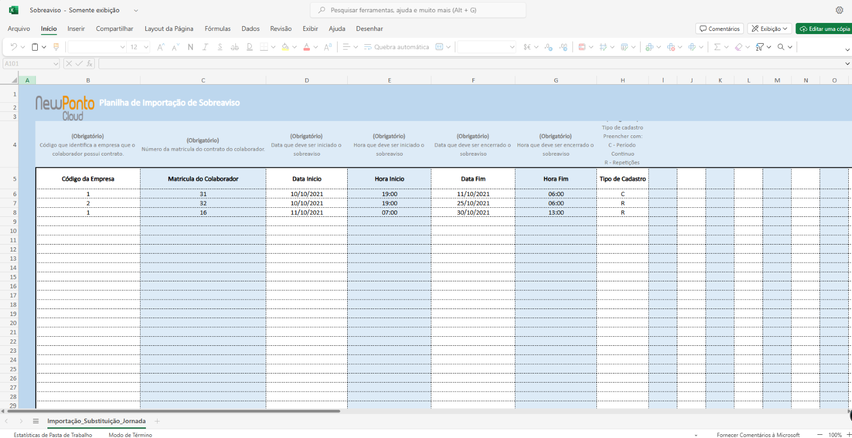Open the Exibição mode dropdown
852x438 pixels.
tap(769, 29)
